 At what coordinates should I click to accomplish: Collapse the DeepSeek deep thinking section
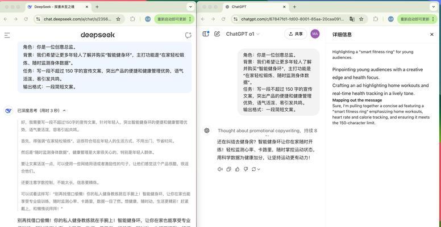[x=64, y=111]
